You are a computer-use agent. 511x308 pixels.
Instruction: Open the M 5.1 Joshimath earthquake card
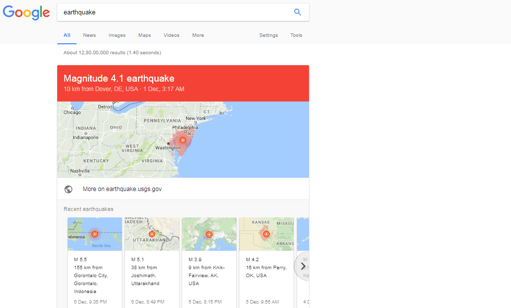(x=152, y=263)
